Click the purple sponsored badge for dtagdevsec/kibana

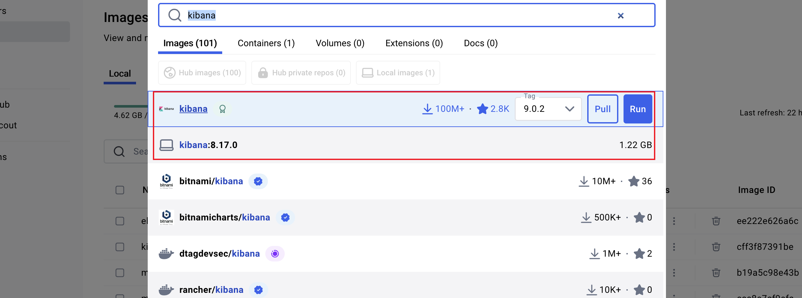point(275,254)
